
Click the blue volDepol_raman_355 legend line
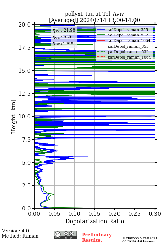pyautogui.click(x=101, y=30)
